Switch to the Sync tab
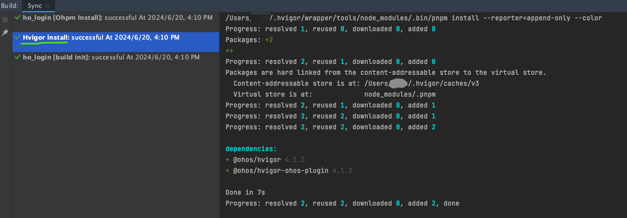Image resolution: width=627 pixels, height=218 pixels. (x=34, y=5)
